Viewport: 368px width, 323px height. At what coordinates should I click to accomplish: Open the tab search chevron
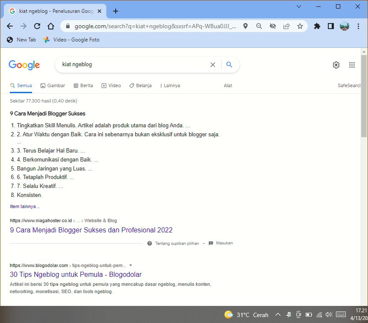(299, 6)
